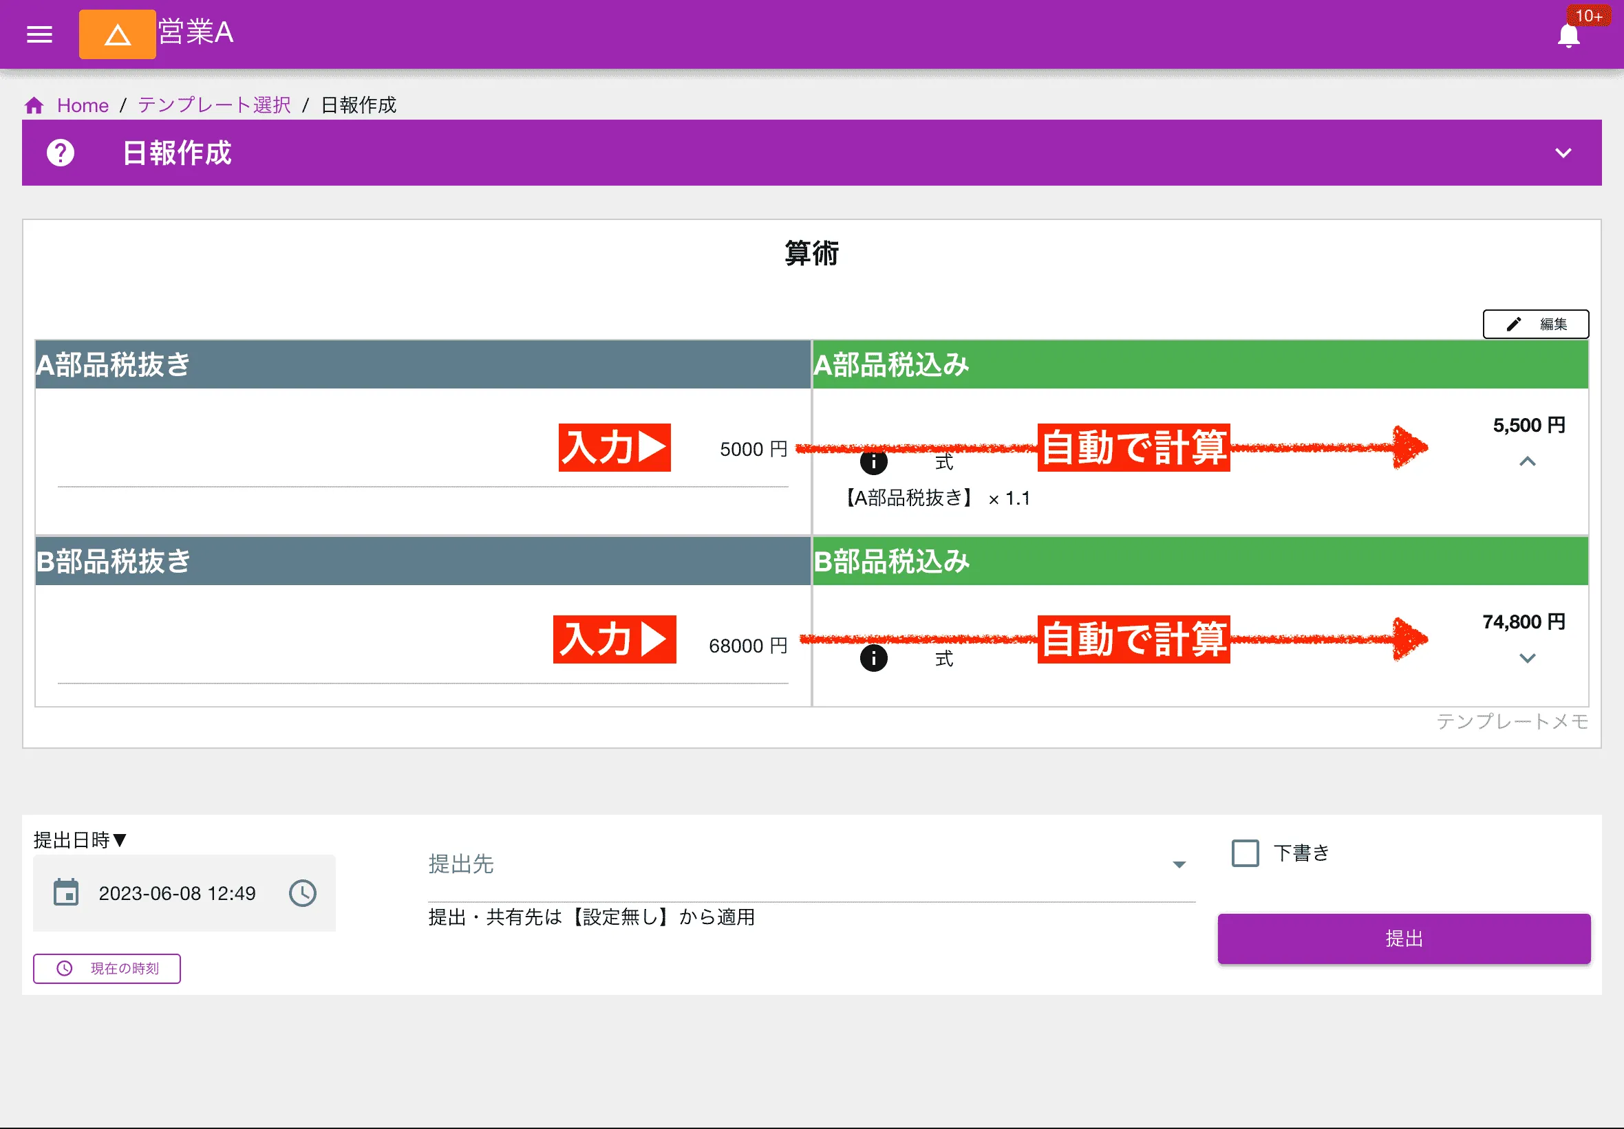Image resolution: width=1624 pixels, height=1129 pixels.
Task: Open the hamburger navigation menu
Action: [x=39, y=34]
